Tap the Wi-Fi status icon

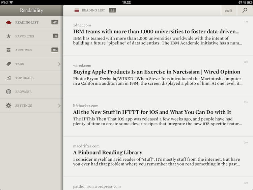point(11,2)
